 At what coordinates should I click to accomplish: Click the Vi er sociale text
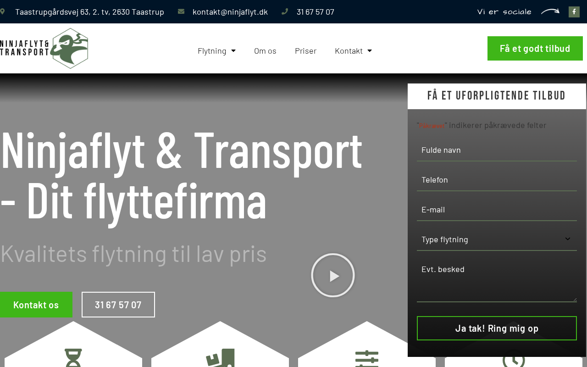point(504,12)
